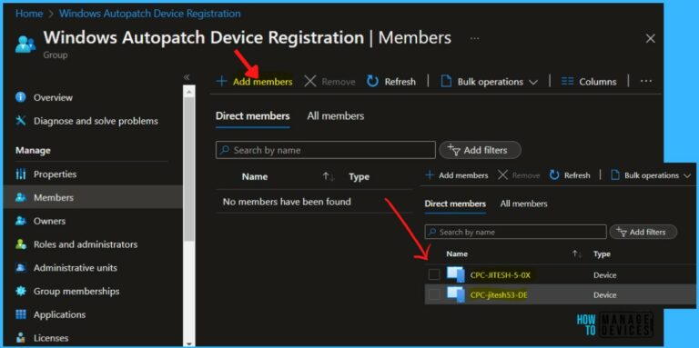Click the sort arrows beside main Name header
Image resolution: width=699 pixels, height=348 pixels.
click(328, 177)
